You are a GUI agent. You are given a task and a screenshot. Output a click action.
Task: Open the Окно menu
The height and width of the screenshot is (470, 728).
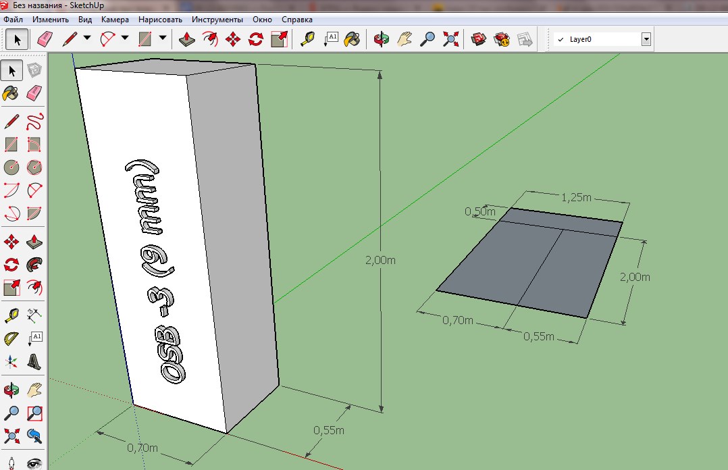click(x=262, y=20)
